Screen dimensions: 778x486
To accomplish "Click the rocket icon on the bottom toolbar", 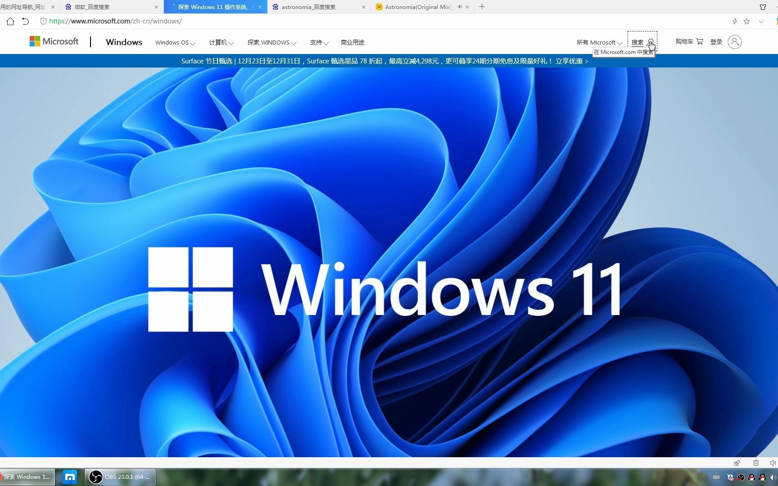I will tap(737, 463).
